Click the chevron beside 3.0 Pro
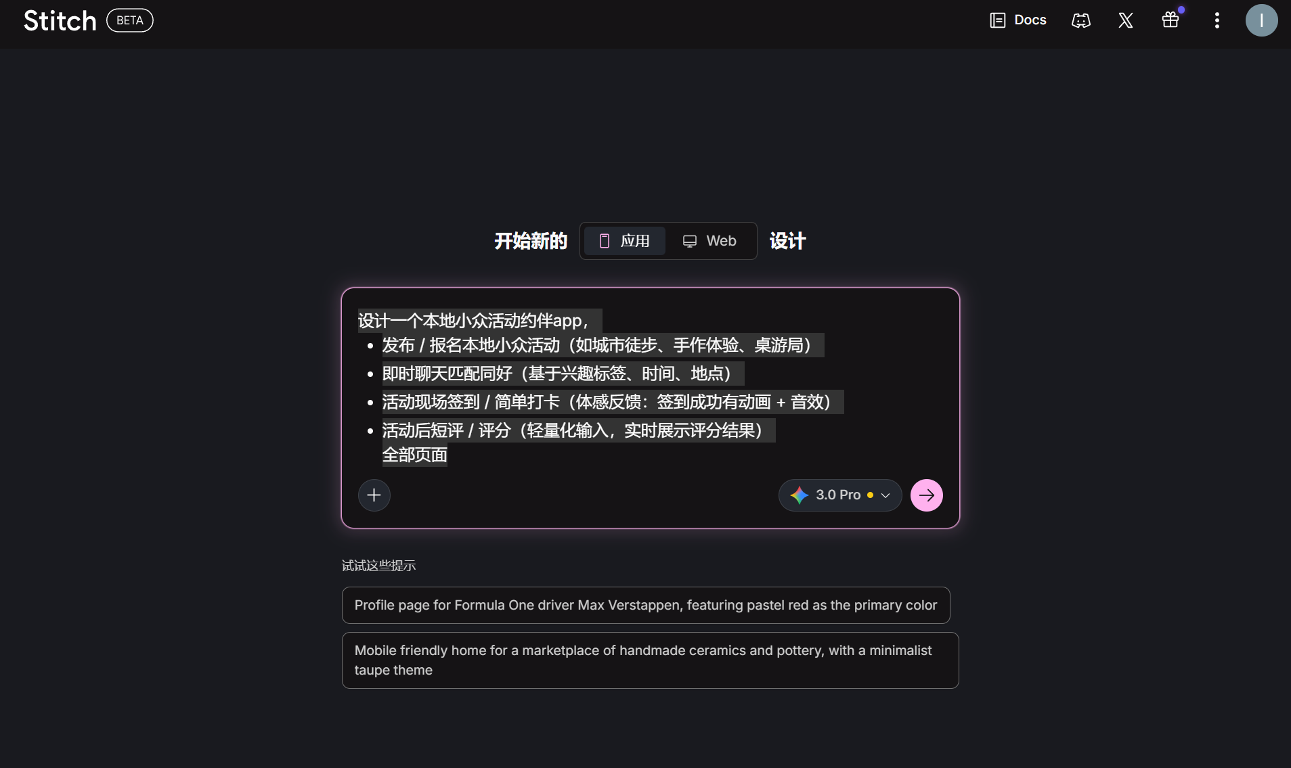1291x768 pixels. pyautogui.click(x=884, y=495)
